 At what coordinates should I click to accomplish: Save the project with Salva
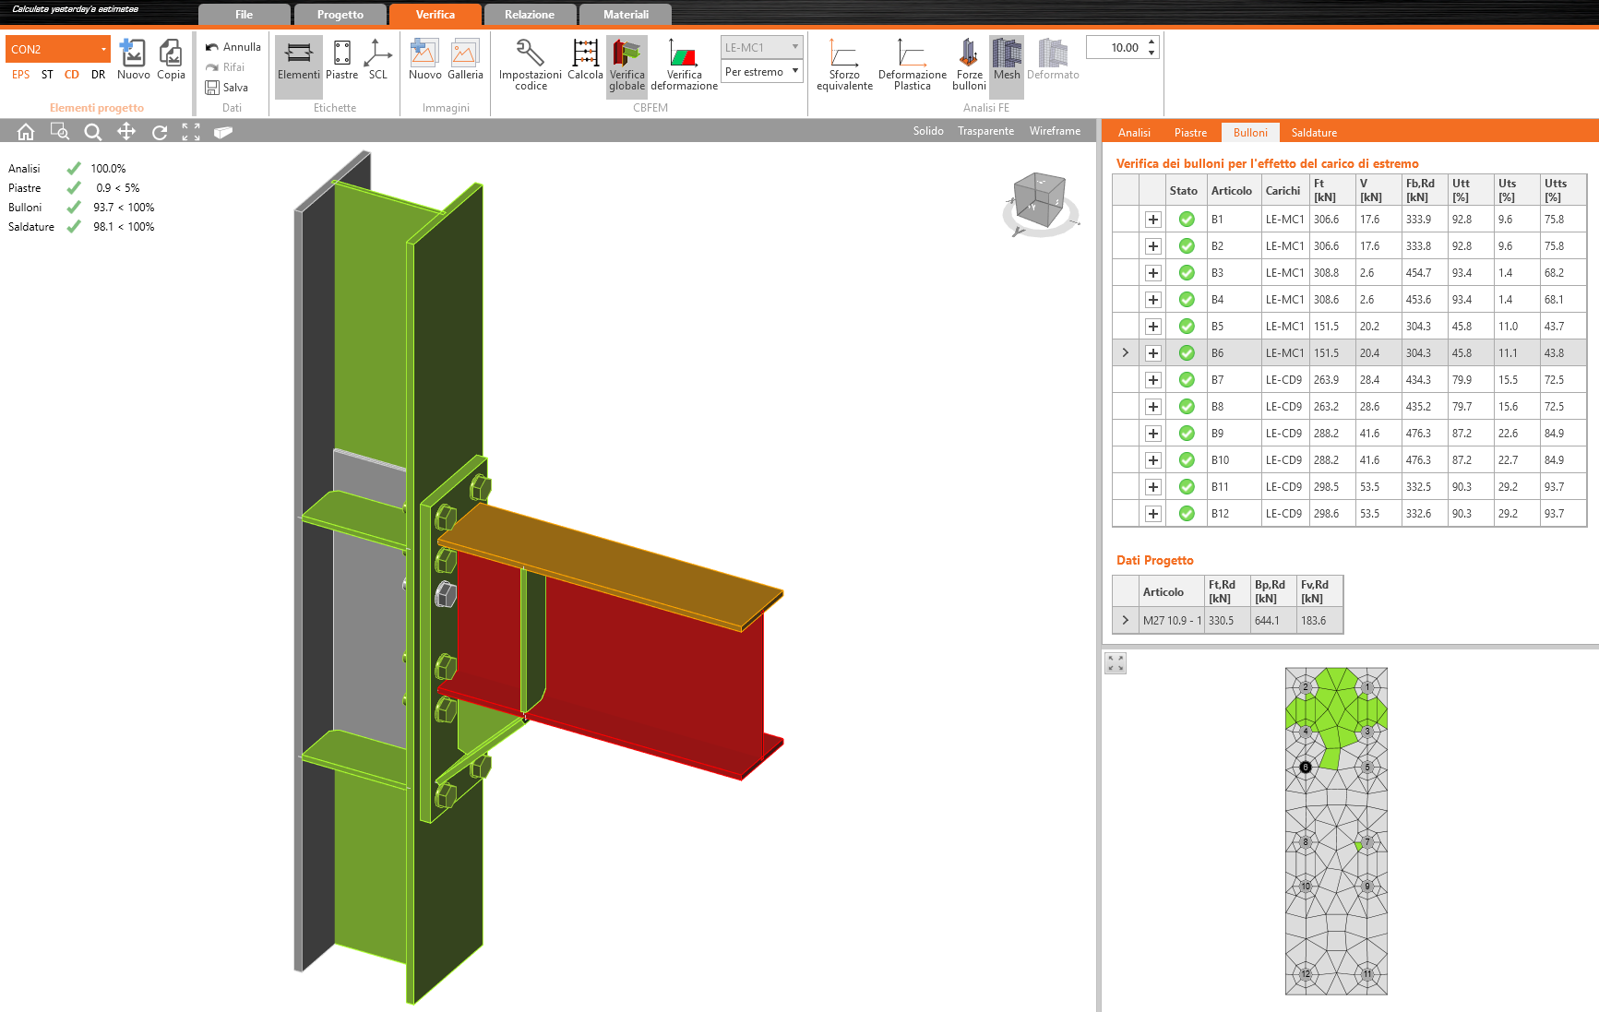[227, 88]
